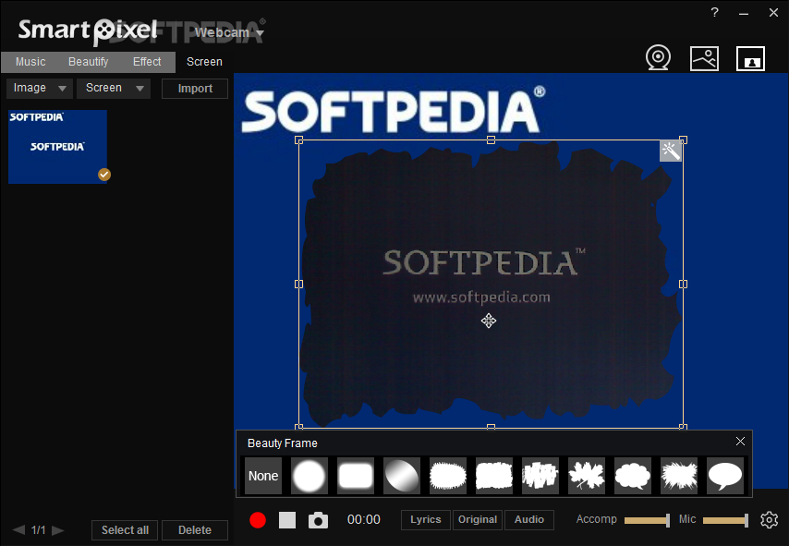Click the SmartPixel logo

pos(88,31)
